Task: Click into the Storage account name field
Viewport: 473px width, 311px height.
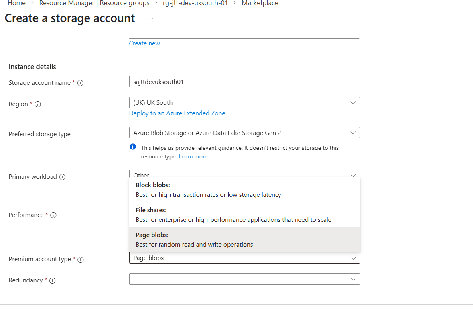Action: pos(244,82)
